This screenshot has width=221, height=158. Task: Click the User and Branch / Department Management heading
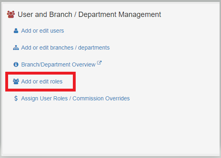(x=89, y=15)
